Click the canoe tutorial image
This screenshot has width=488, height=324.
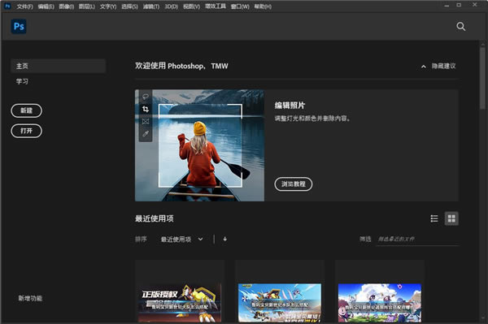click(199, 145)
